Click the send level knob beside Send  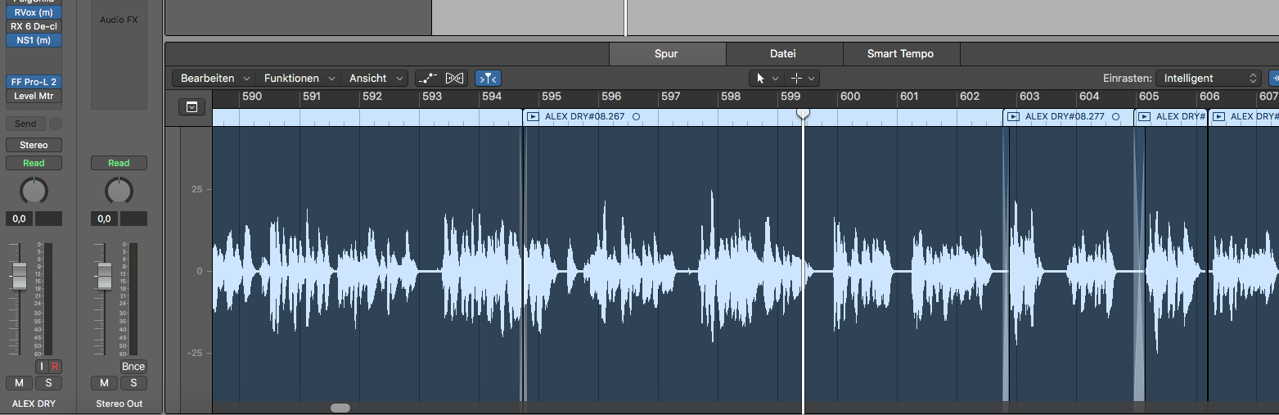[56, 124]
